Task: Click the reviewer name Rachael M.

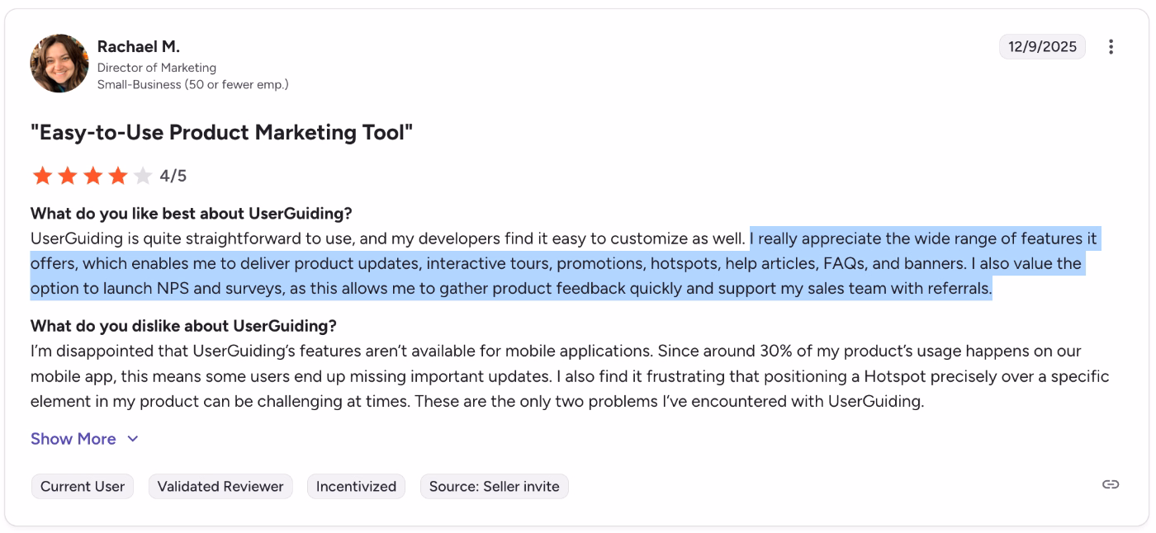Action: tap(138, 46)
